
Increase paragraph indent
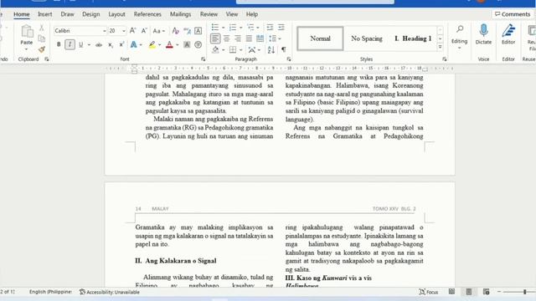click(x=281, y=28)
